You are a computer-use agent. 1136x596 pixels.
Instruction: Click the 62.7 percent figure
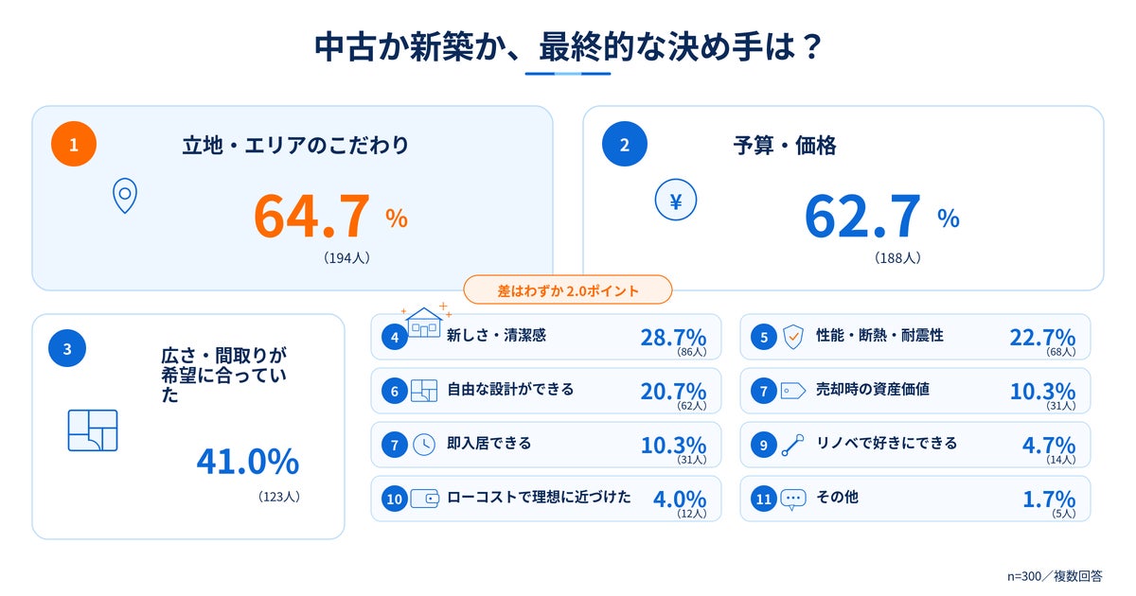881,217
